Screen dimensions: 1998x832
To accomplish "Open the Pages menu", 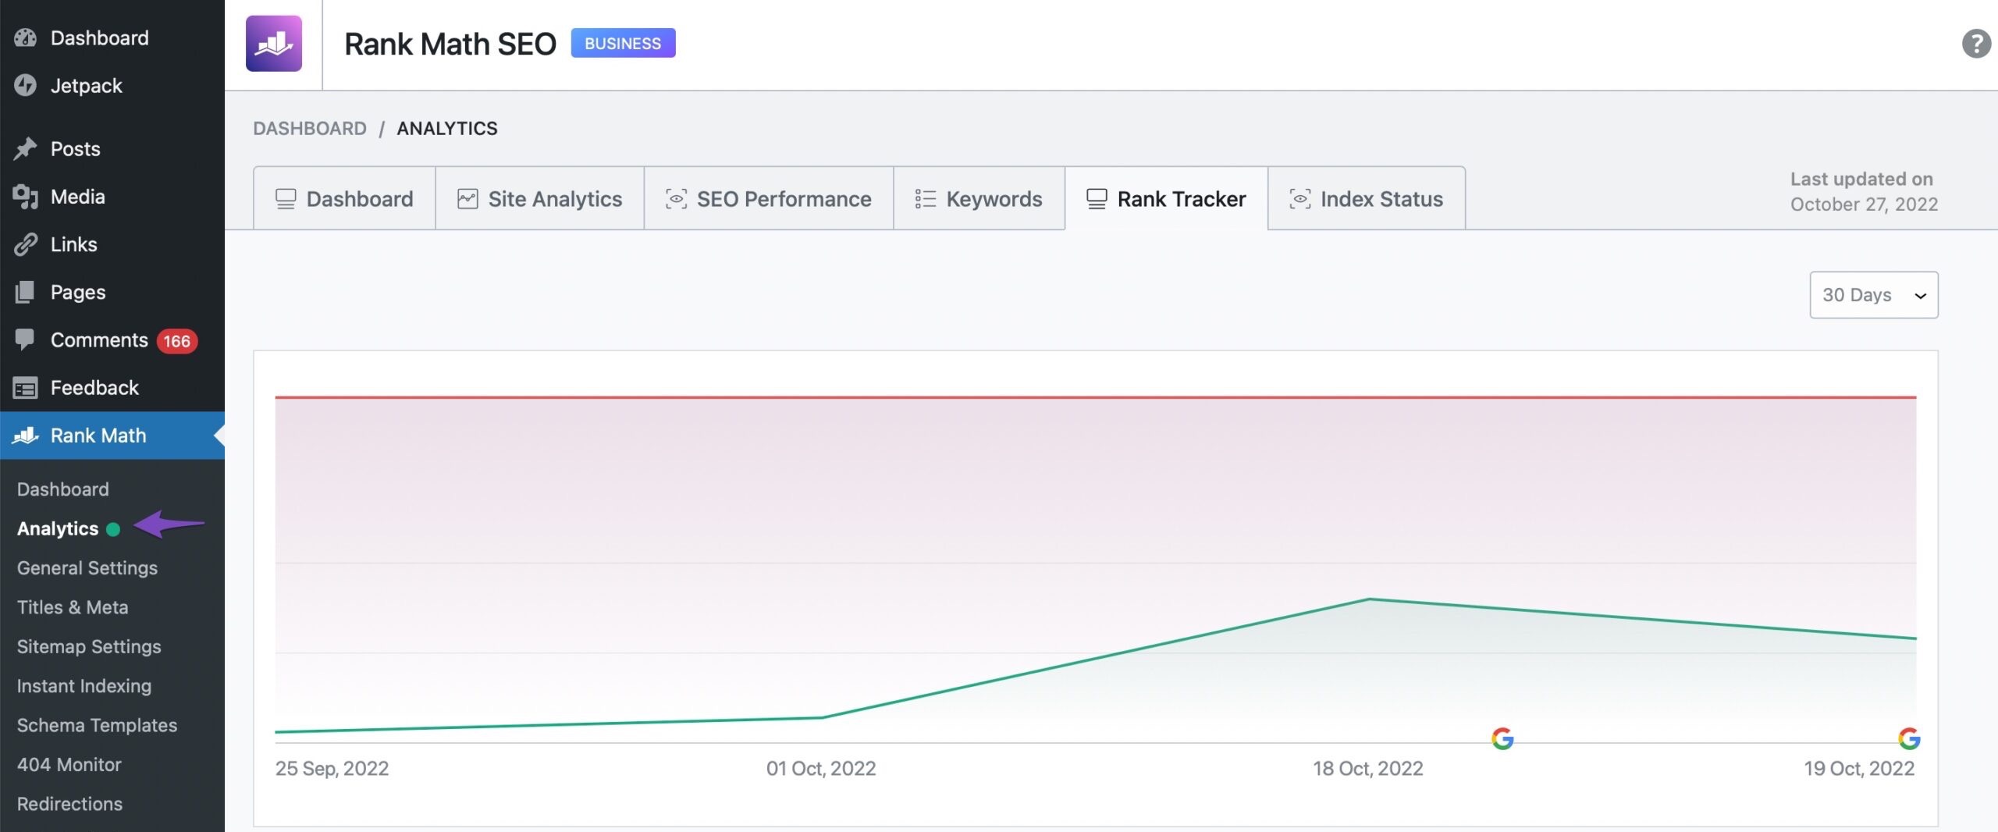I will click(x=112, y=292).
